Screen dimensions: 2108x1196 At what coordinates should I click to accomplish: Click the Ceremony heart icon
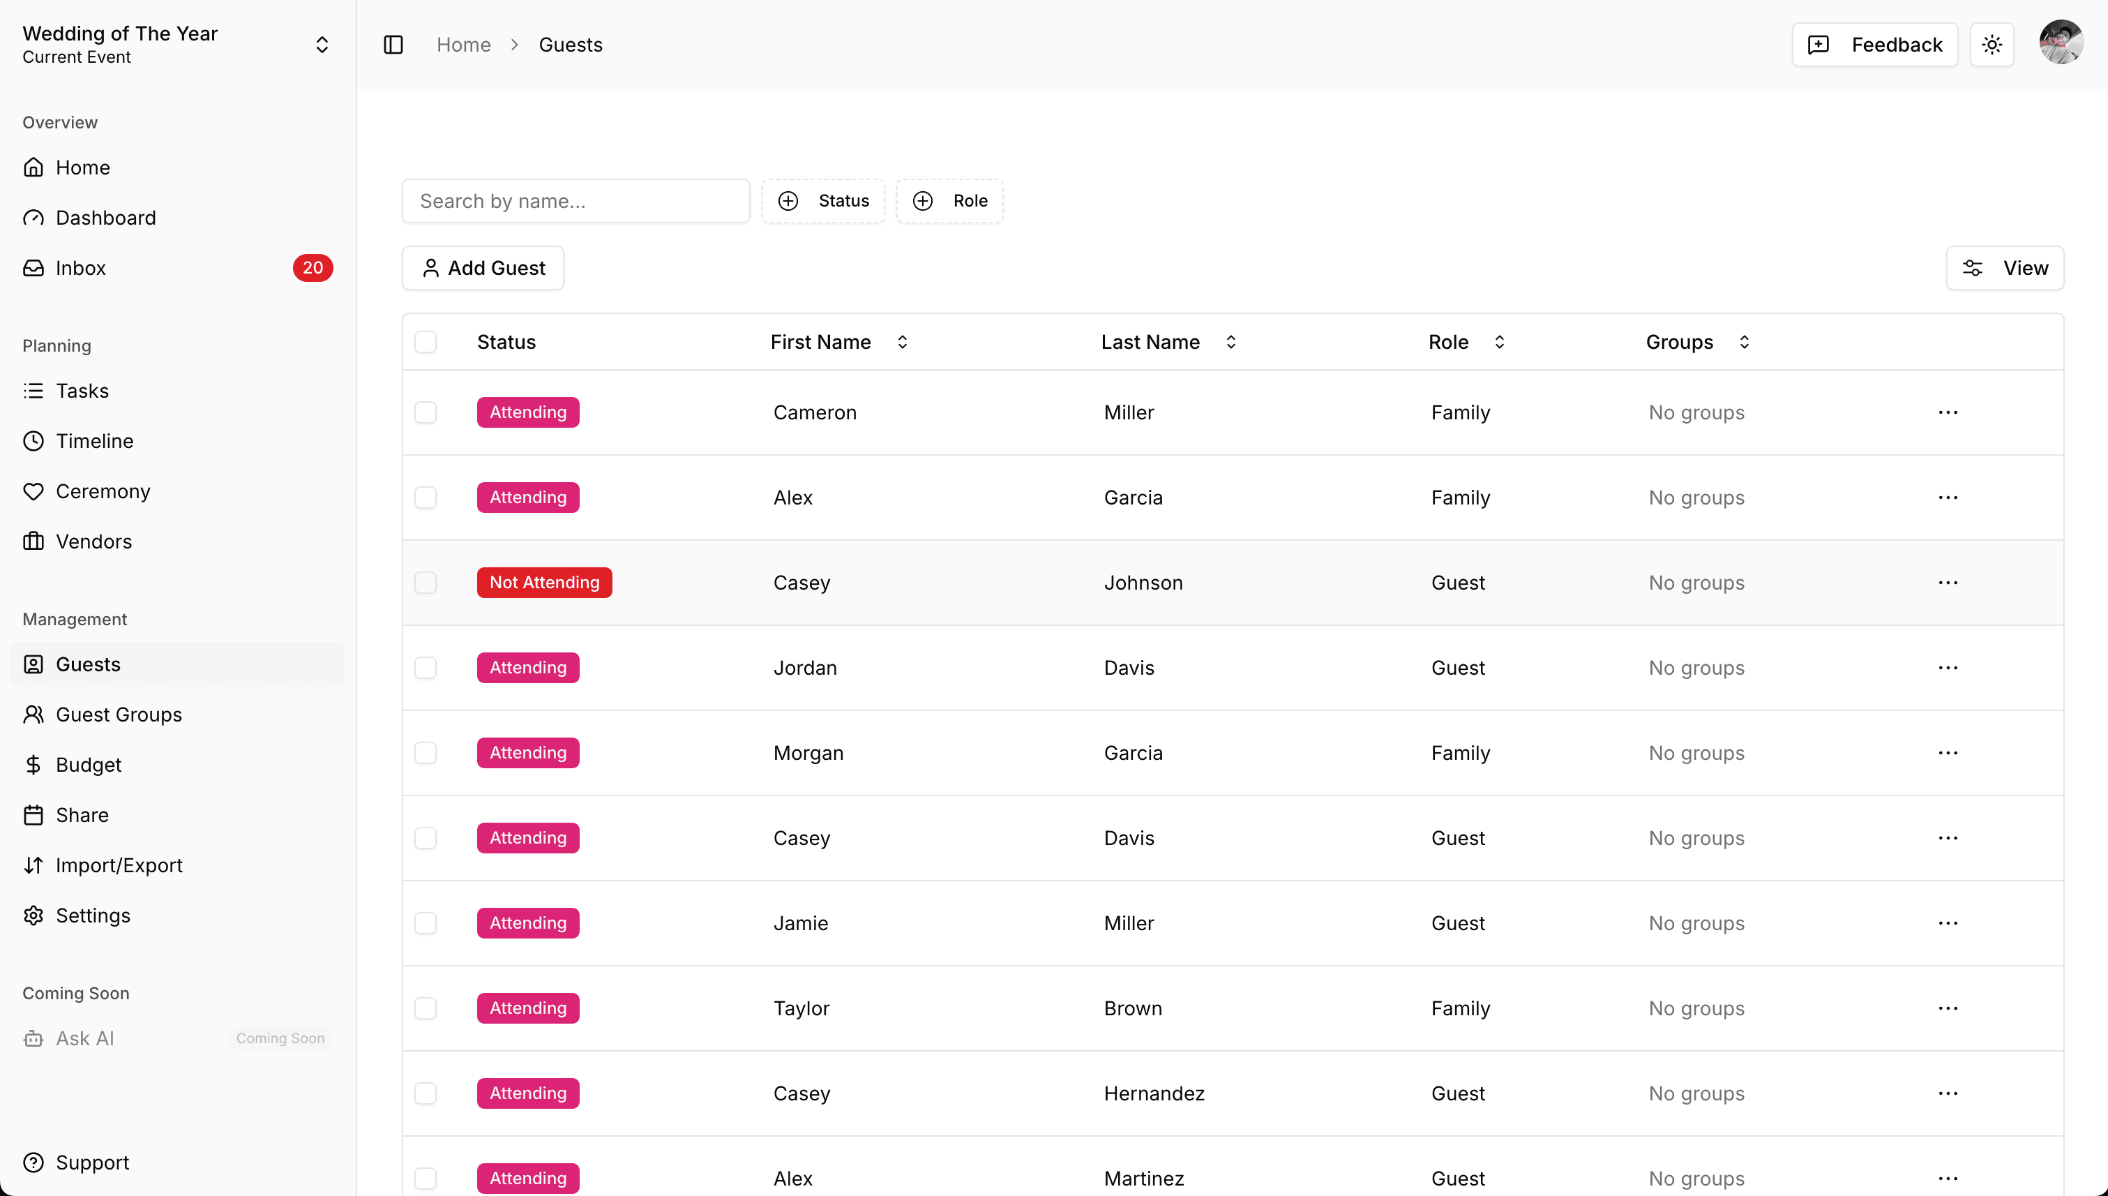pyautogui.click(x=33, y=491)
